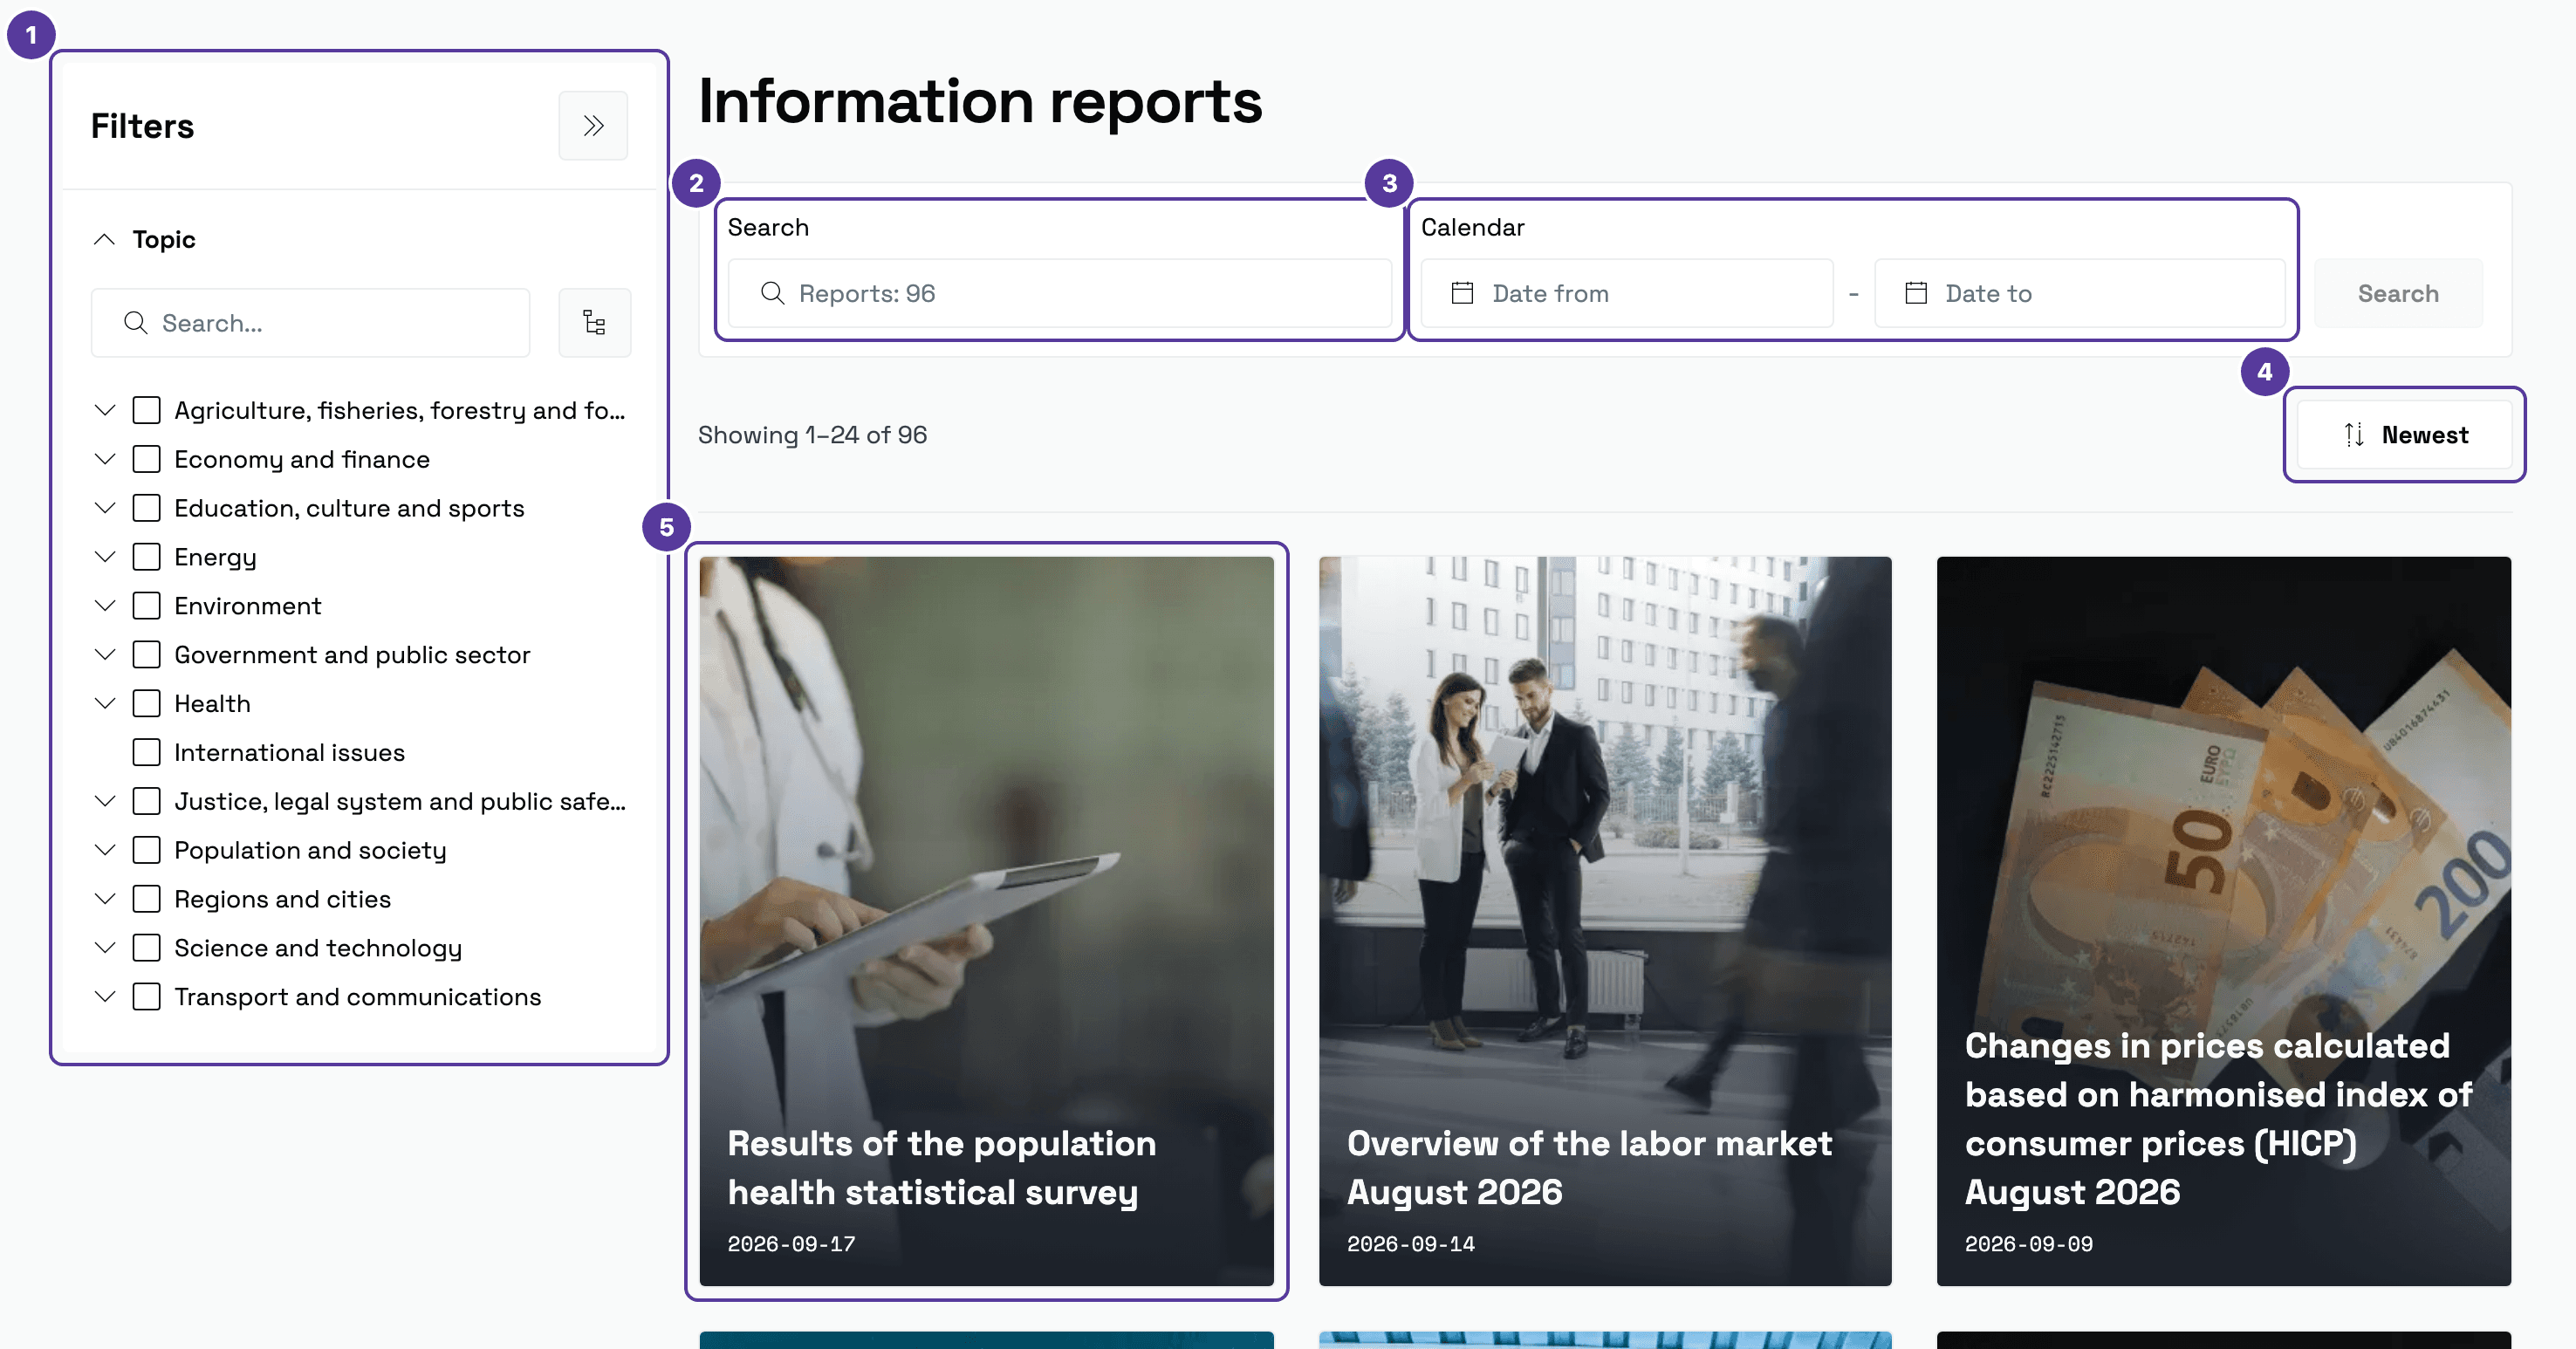The image size is (2576, 1349).
Task: Check the Agriculture, fisheries, forestry checkbox
Action: coord(147,410)
